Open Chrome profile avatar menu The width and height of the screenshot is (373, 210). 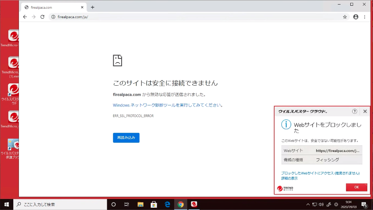(x=356, y=17)
